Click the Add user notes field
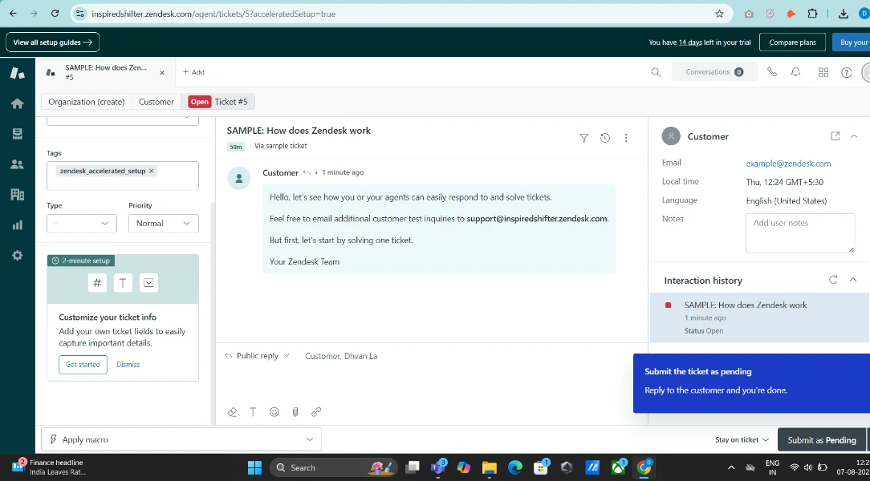Viewport: 870px width, 481px height. click(x=800, y=232)
